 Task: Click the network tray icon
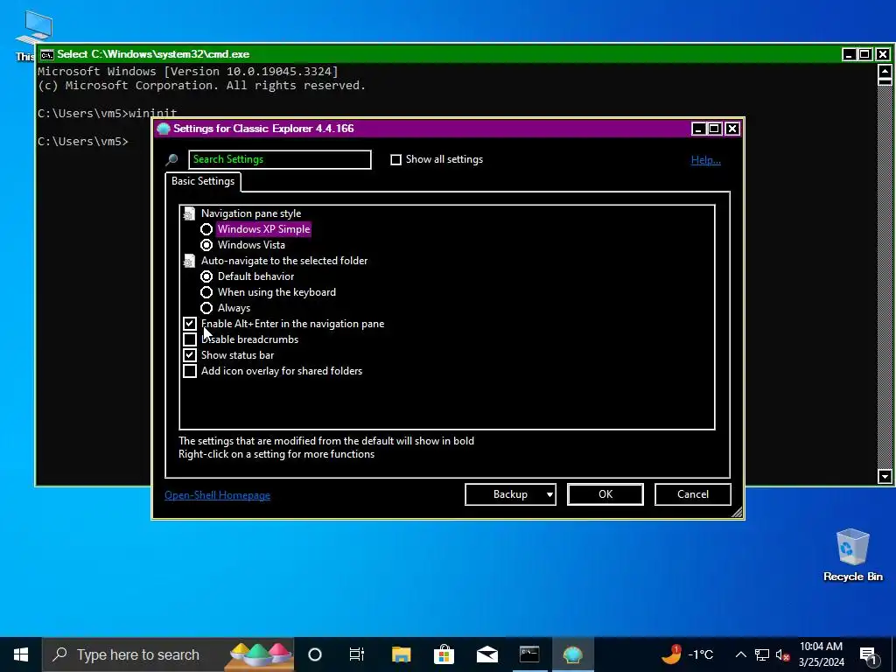click(x=762, y=654)
